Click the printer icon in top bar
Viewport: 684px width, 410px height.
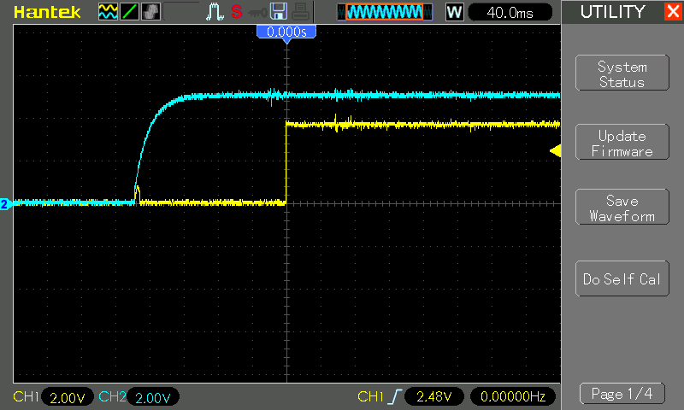tap(299, 12)
